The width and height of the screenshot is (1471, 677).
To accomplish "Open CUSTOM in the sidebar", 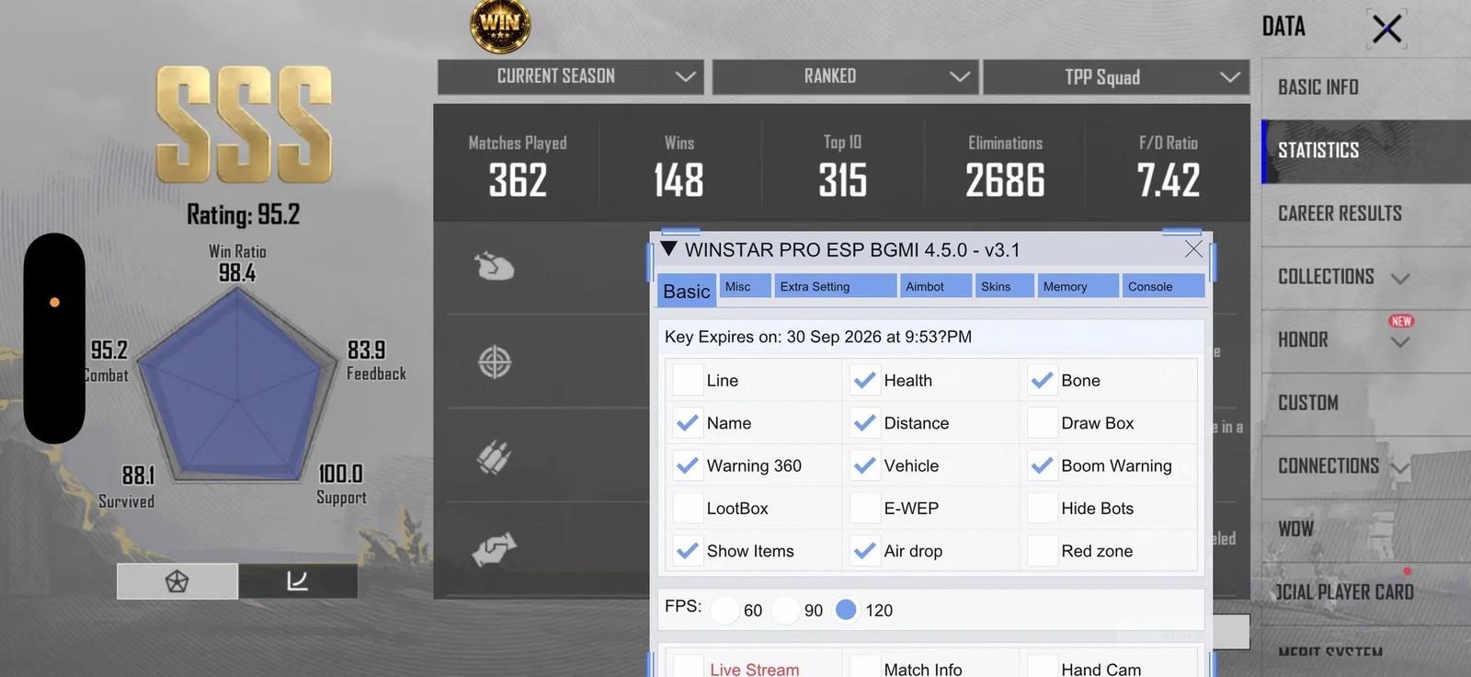I will [x=1366, y=404].
